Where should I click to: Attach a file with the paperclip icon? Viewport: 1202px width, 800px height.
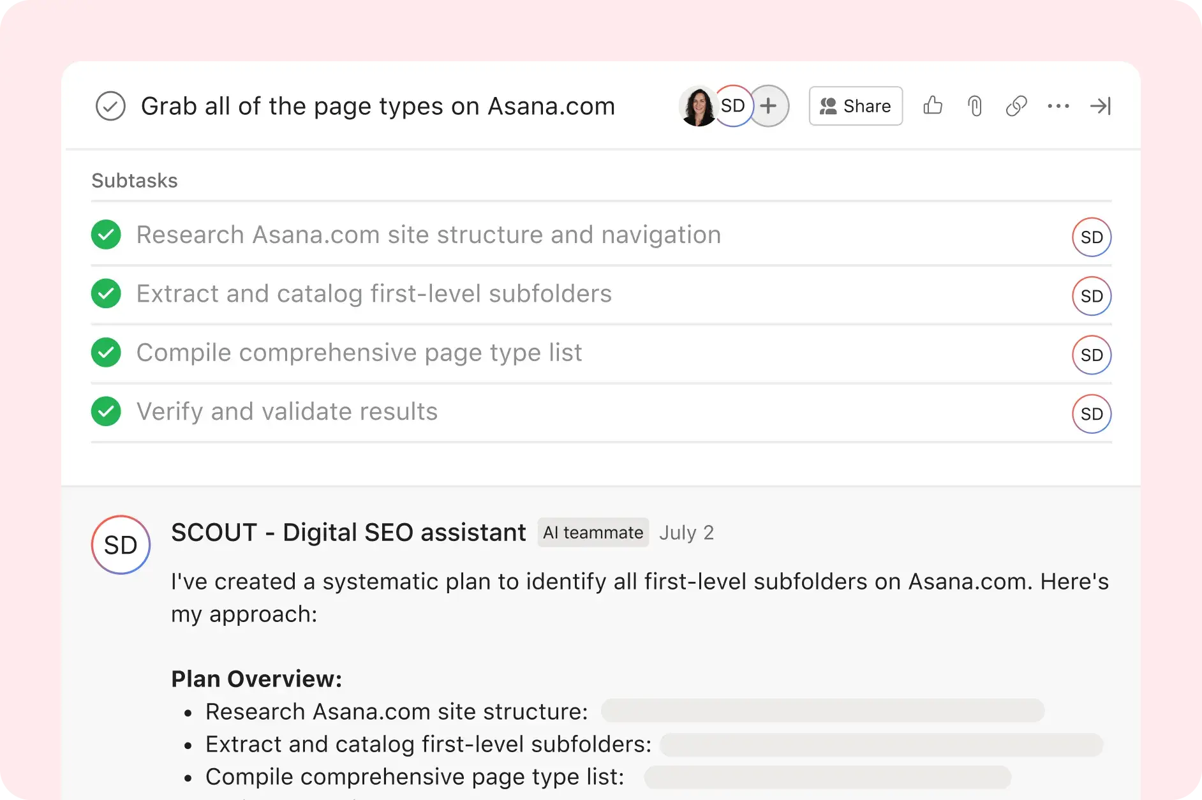pyautogui.click(x=974, y=106)
